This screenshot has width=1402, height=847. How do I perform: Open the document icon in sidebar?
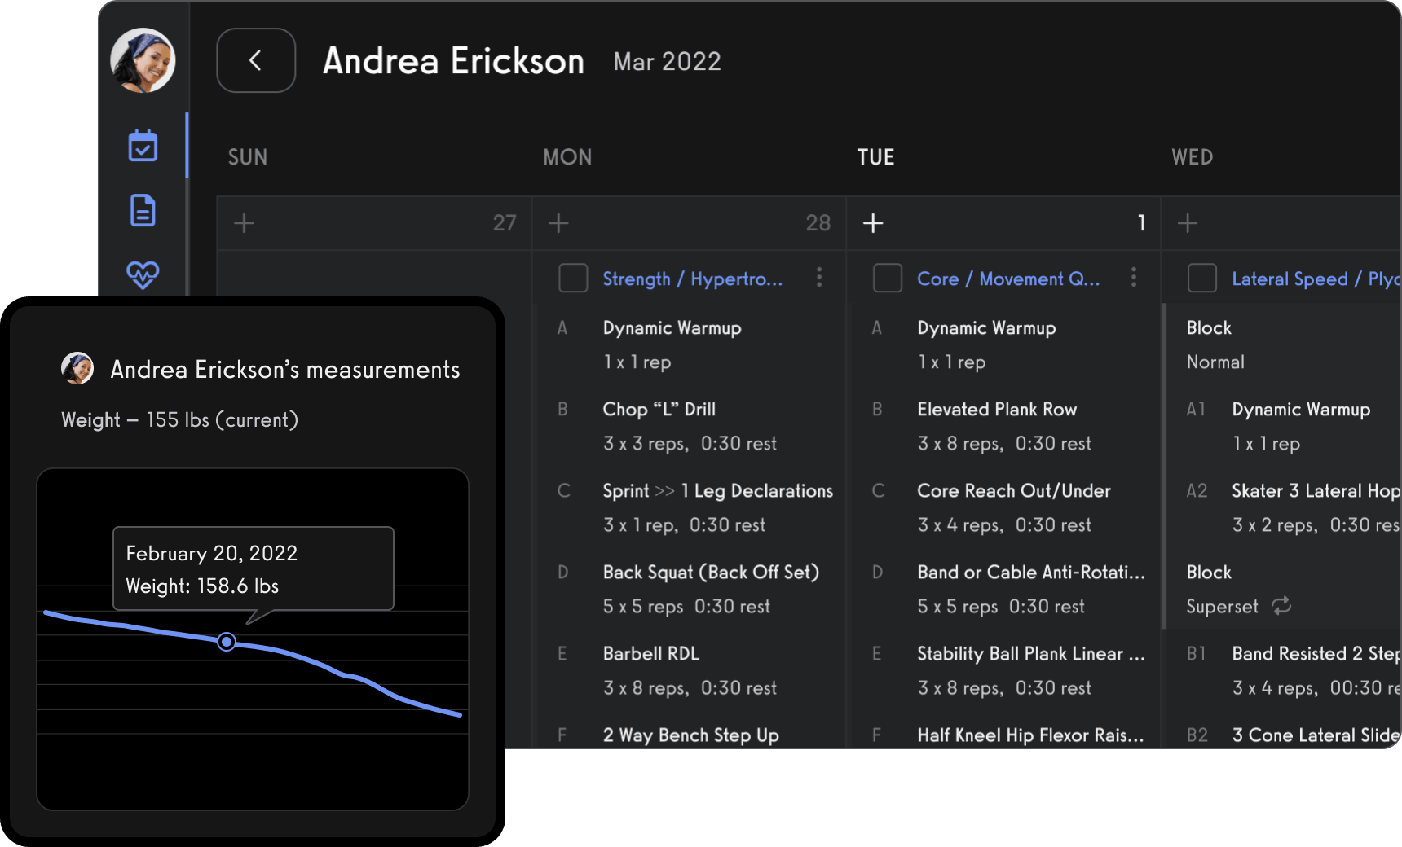(x=143, y=210)
